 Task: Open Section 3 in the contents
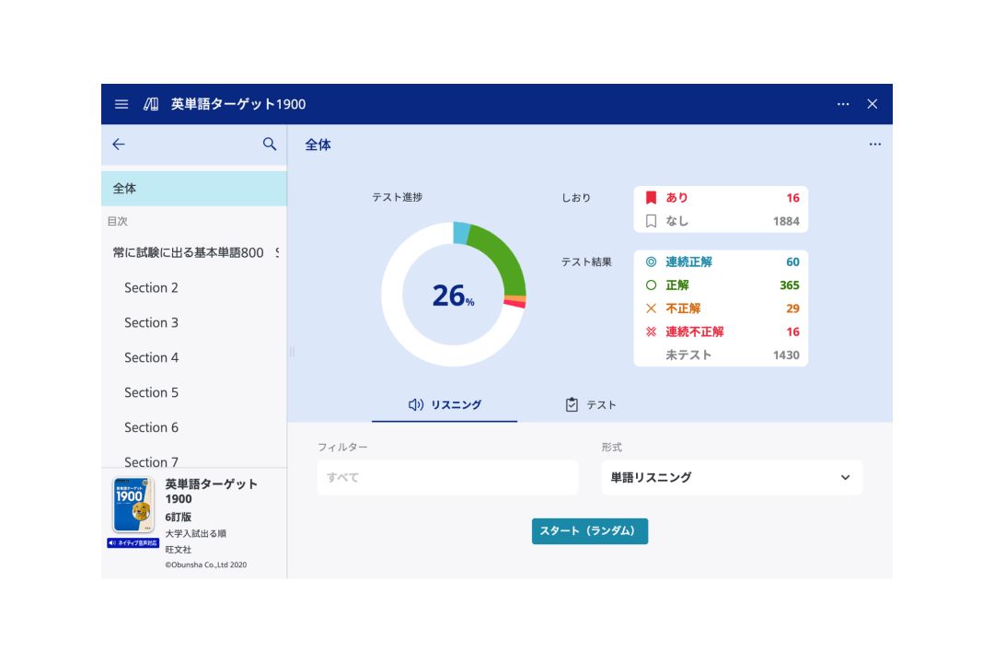194,322
